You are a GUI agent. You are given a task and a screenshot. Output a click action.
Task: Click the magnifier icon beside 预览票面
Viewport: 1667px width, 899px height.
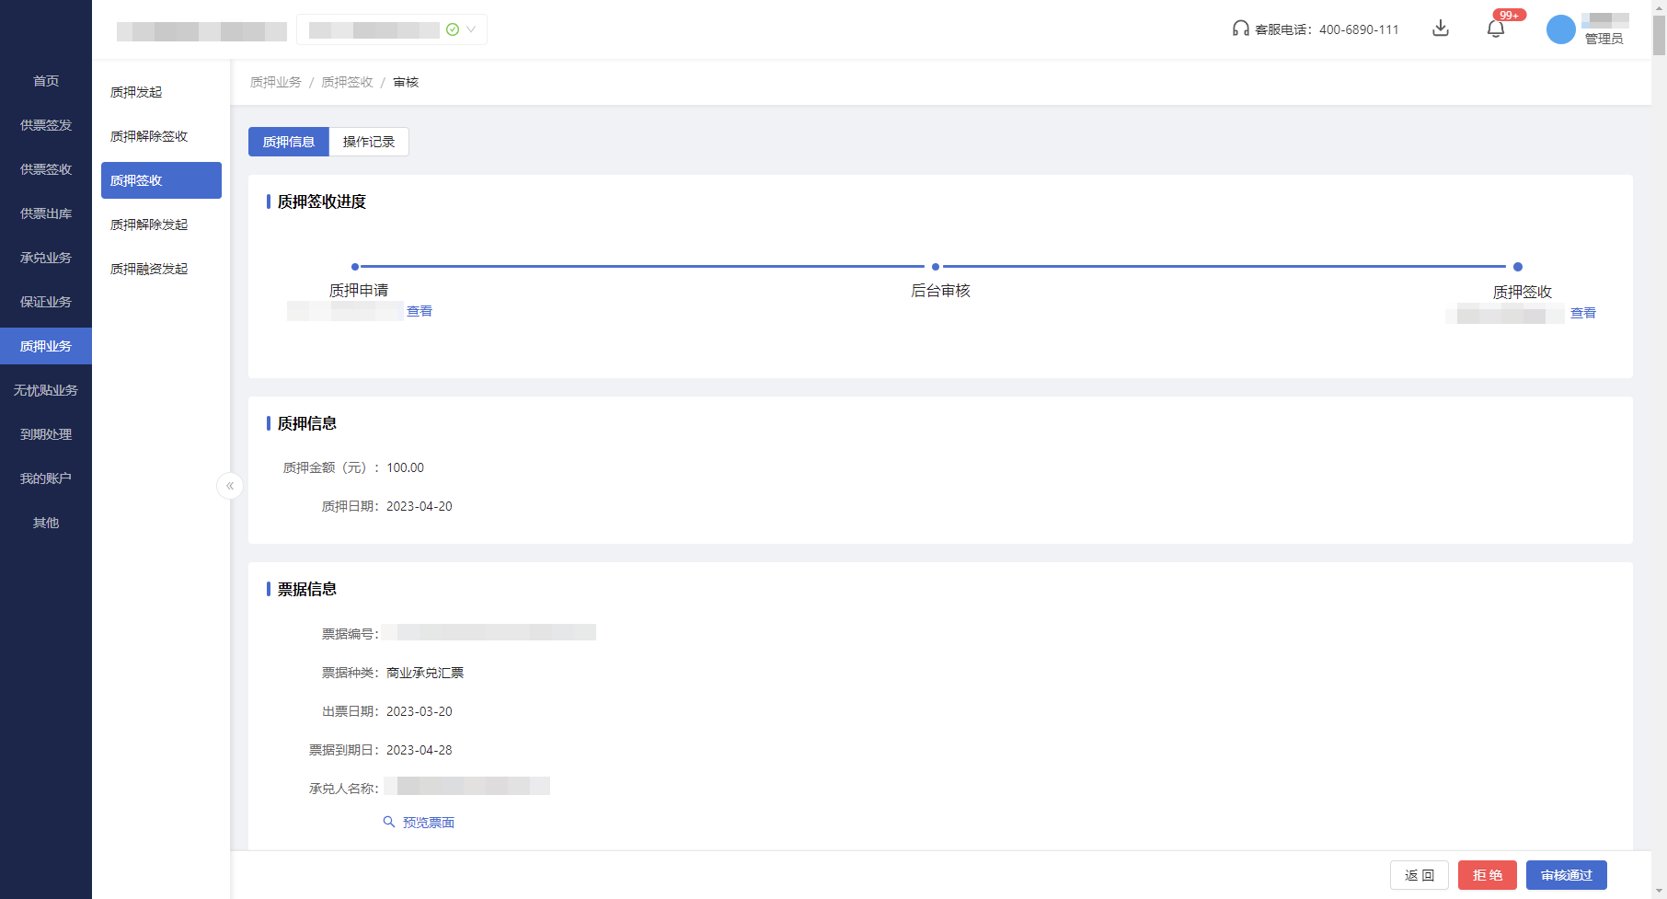tap(389, 822)
